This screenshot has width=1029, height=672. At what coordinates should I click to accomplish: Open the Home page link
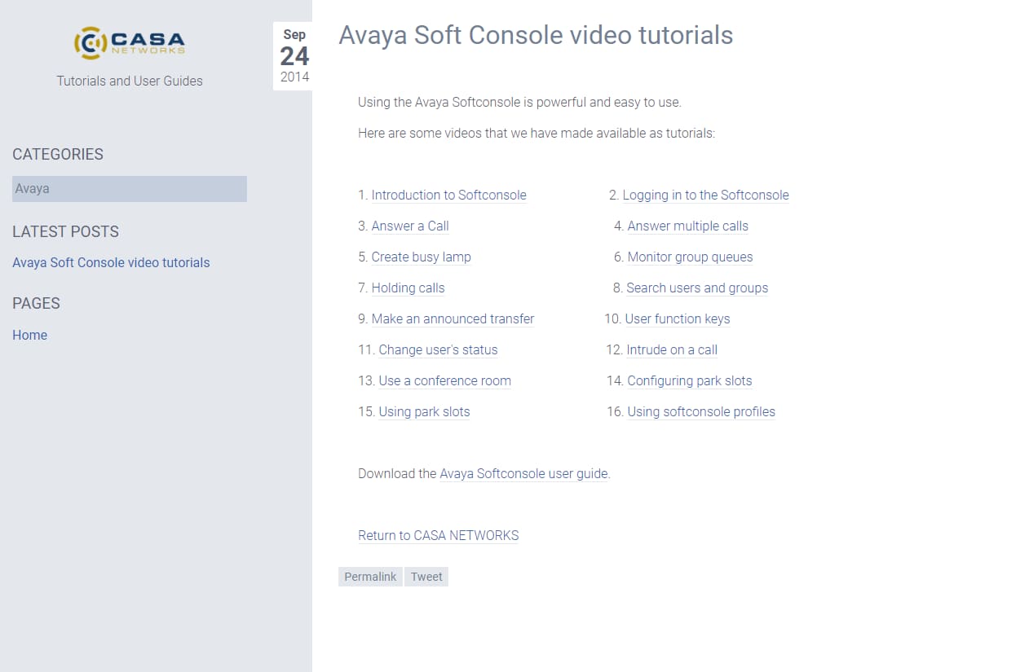click(x=29, y=335)
